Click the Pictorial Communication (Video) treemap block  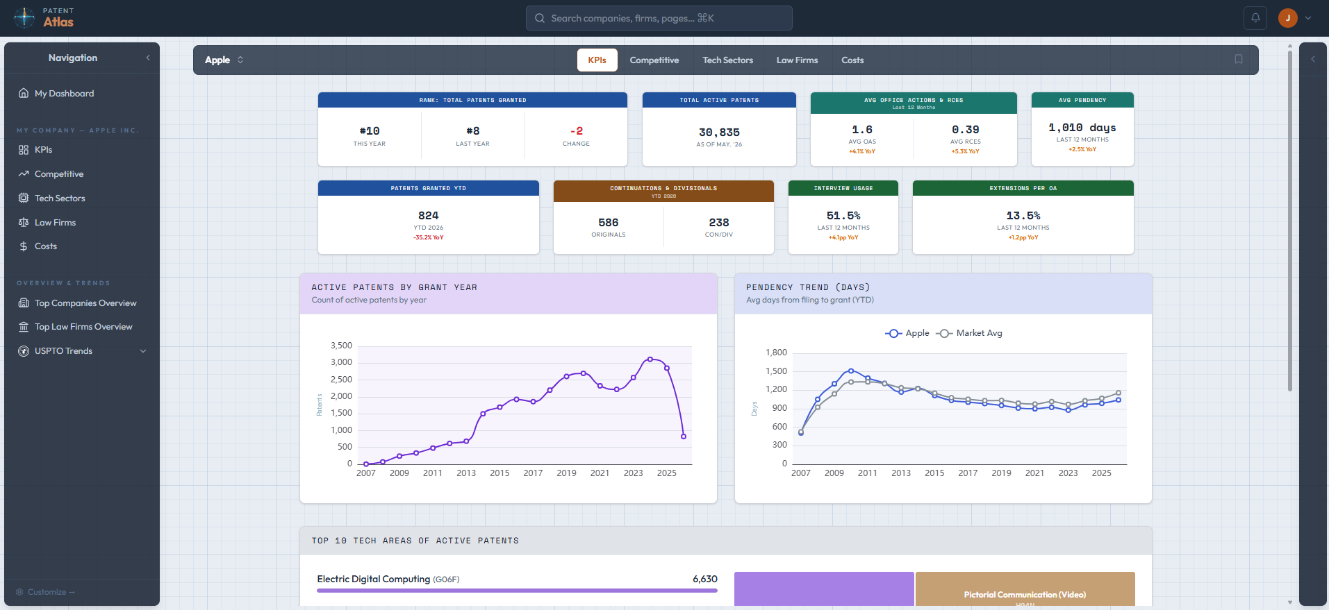pos(1025,588)
